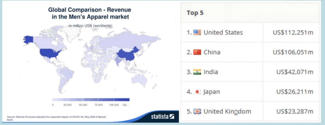Click the Statista source note text
The width and height of the screenshot is (325, 125).
tap(56, 118)
